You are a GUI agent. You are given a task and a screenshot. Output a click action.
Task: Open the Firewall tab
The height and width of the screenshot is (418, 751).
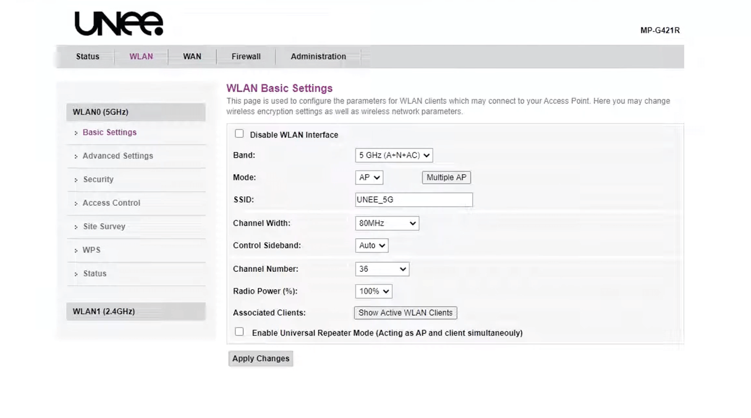(x=246, y=57)
